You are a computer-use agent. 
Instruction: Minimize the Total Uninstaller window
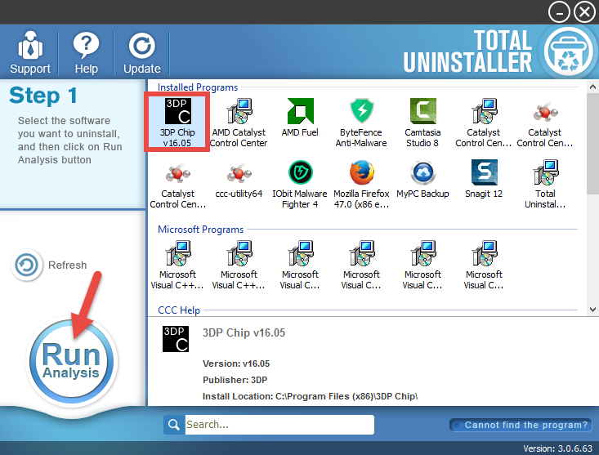pyautogui.click(x=558, y=11)
